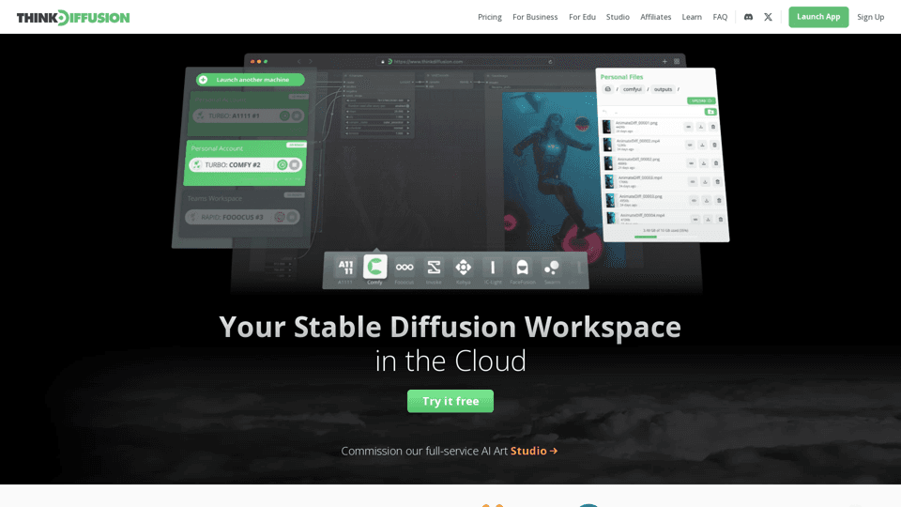Select the IC-Light app icon in the dock

pyautogui.click(x=493, y=268)
